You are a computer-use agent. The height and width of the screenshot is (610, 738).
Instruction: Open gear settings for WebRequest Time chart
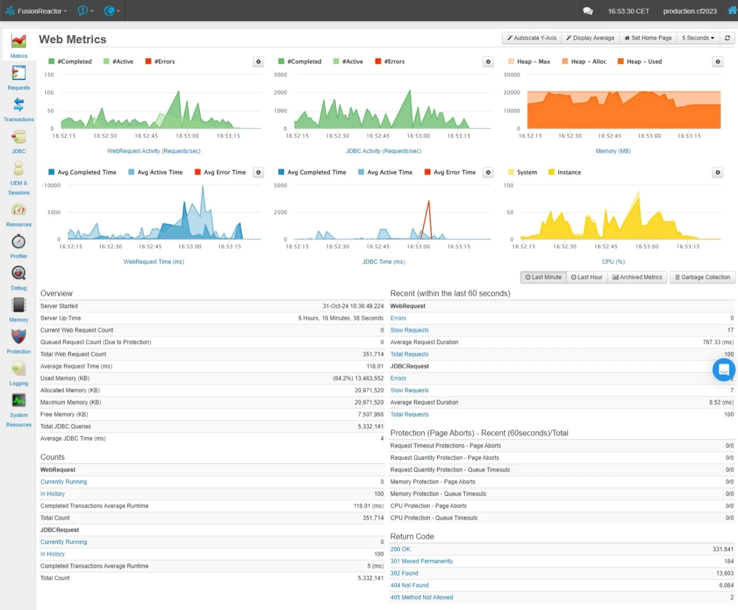coord(259,172)
